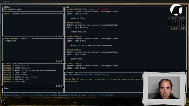Select the main branch row
This screenshot has height=106, width=189.
[x=33, y=41]
